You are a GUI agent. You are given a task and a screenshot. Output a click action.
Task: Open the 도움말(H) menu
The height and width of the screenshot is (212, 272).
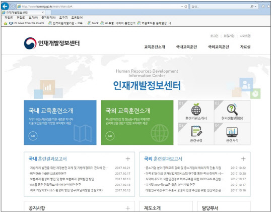[77, 18]
